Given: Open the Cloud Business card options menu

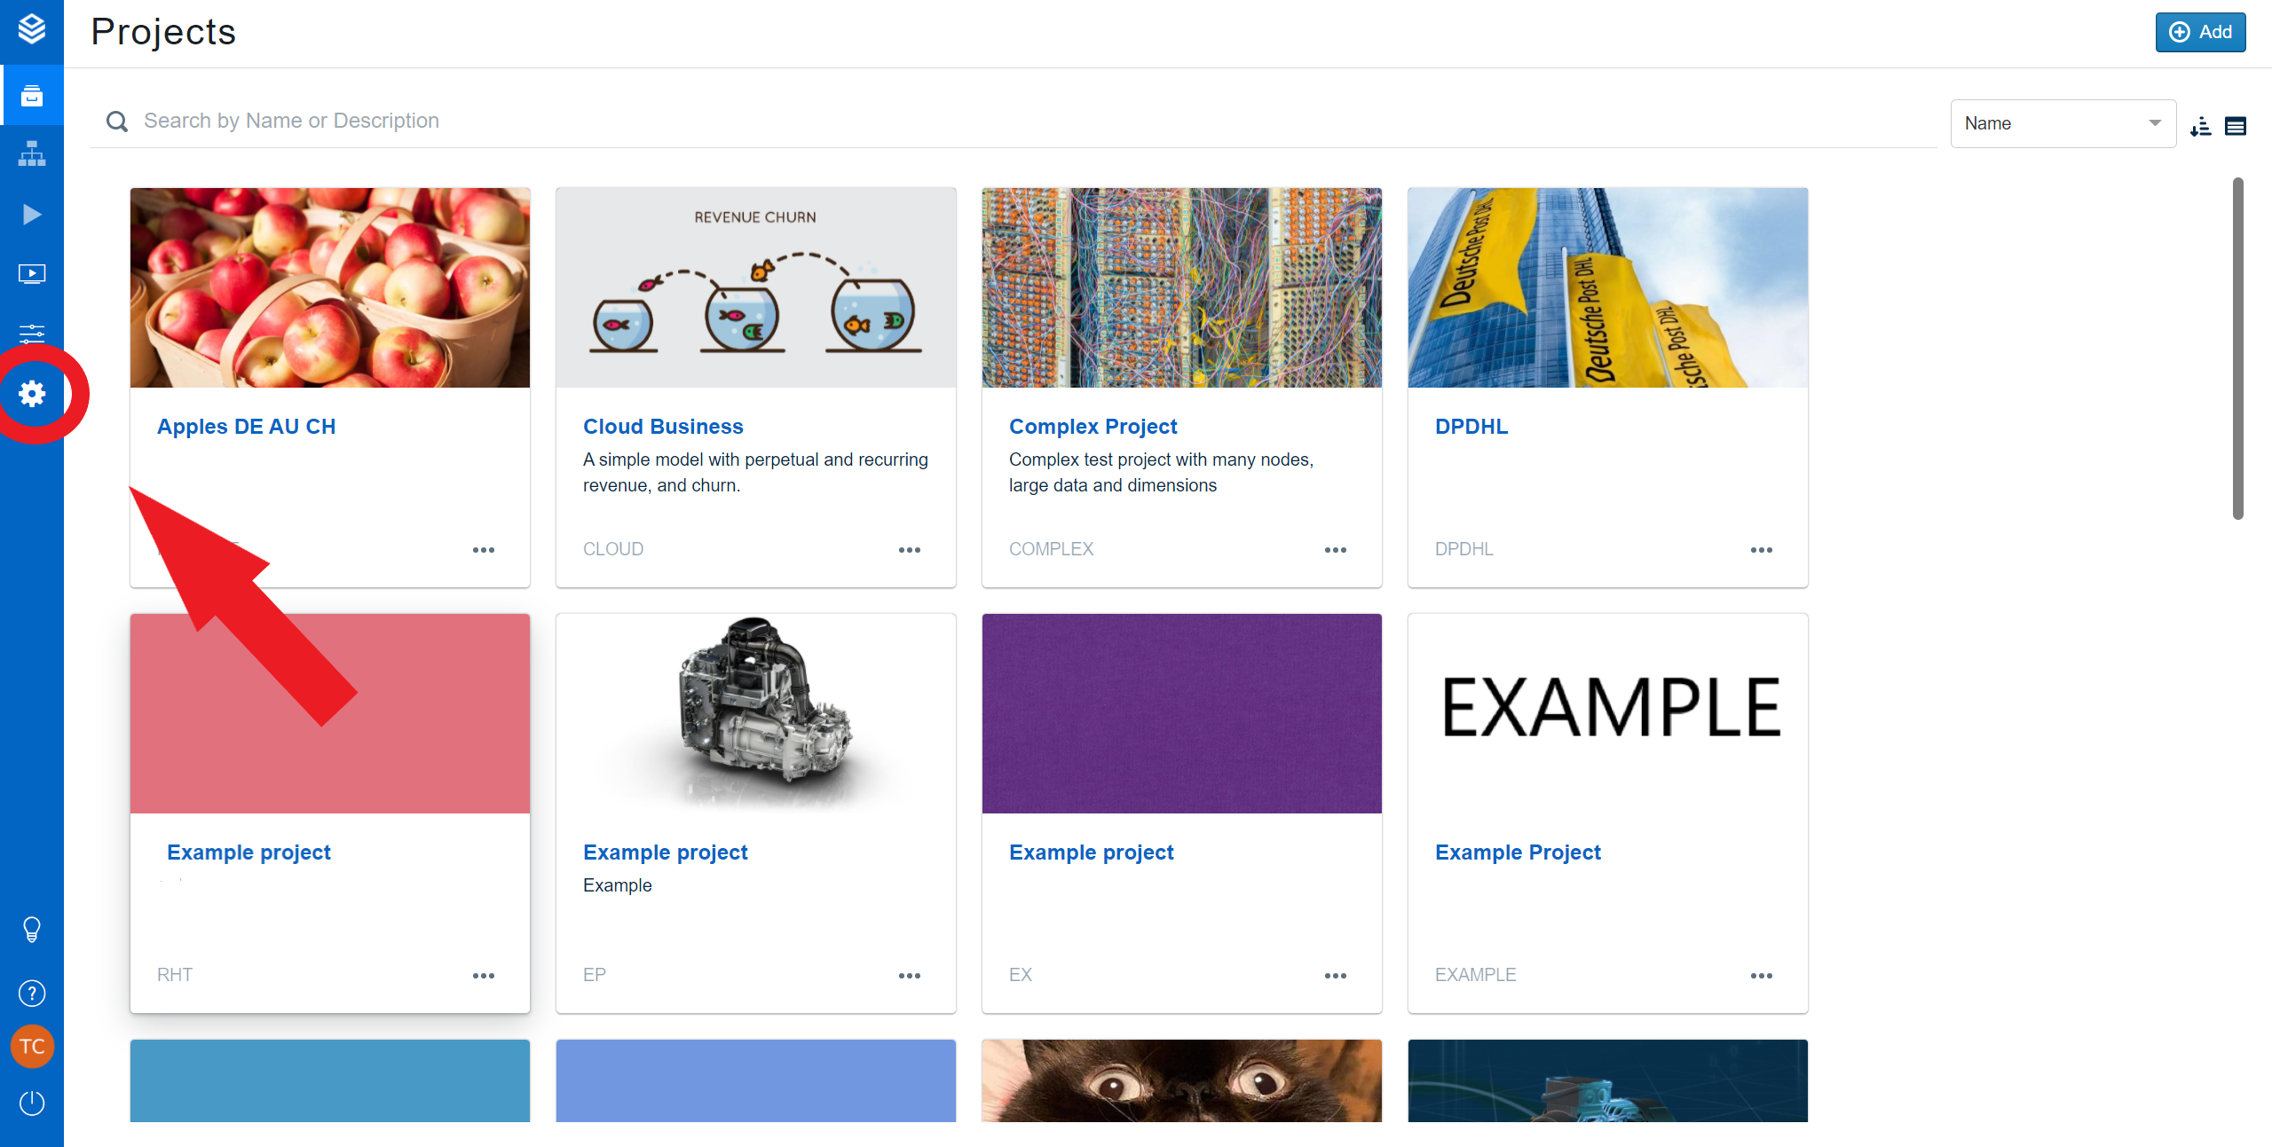Looking at the screenshot, I should (x=909, y=550).
